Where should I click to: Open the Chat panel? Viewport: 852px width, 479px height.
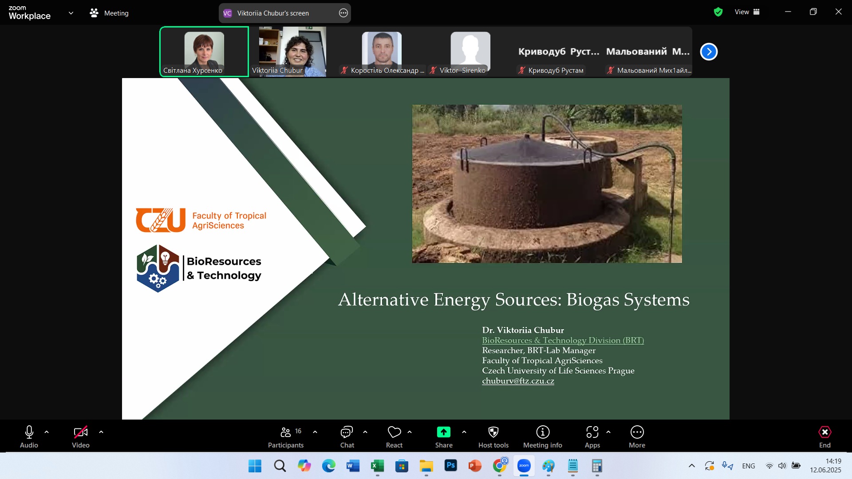pyautogui.click(x=347, y=437)
